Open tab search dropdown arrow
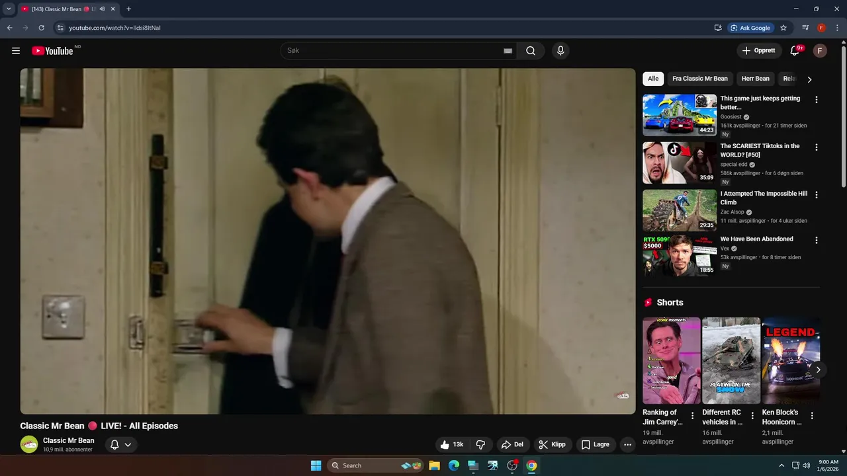847x476 pixels. pyautogui.click(x=9, y=9)
